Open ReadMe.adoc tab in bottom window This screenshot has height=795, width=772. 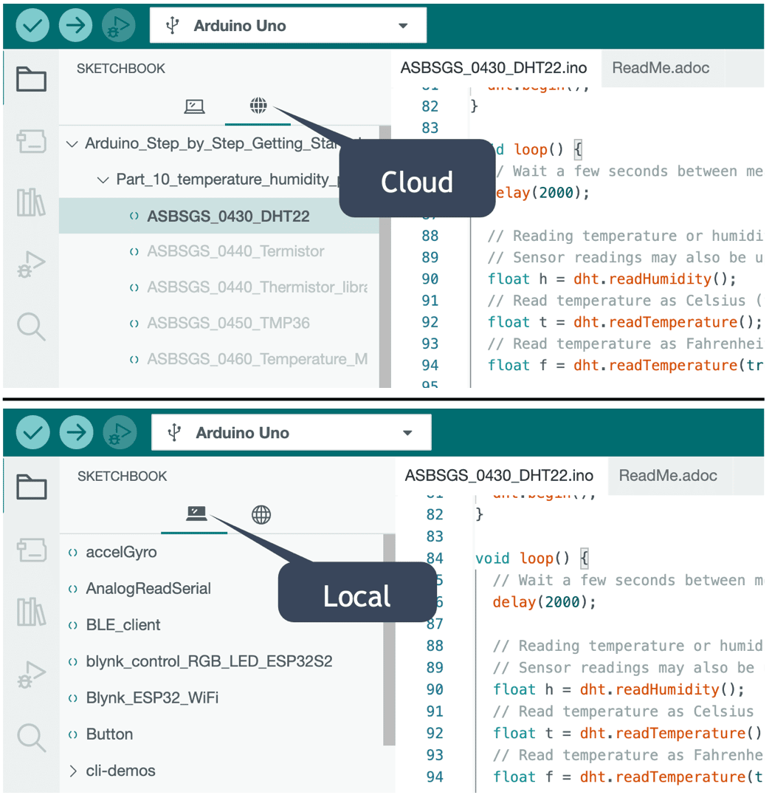pos(668,476)
